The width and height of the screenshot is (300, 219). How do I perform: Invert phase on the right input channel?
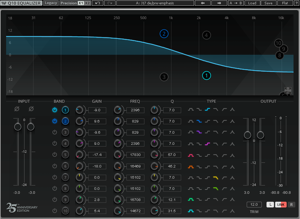tap(31, 109)
